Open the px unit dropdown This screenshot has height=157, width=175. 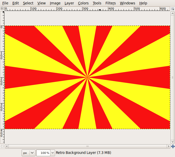[x=29, y=153]
